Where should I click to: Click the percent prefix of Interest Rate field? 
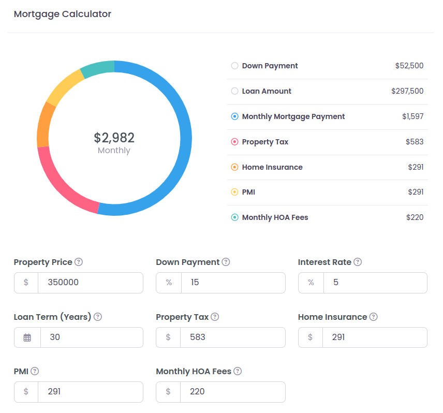click(x=311, y=283)
